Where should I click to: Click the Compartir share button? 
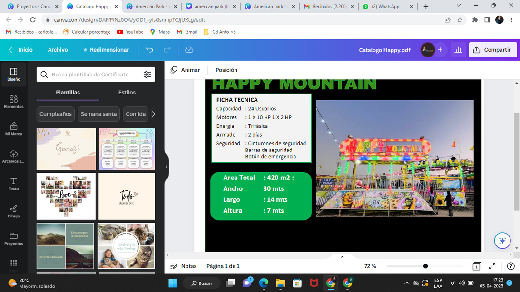click(x=492, y=50)
